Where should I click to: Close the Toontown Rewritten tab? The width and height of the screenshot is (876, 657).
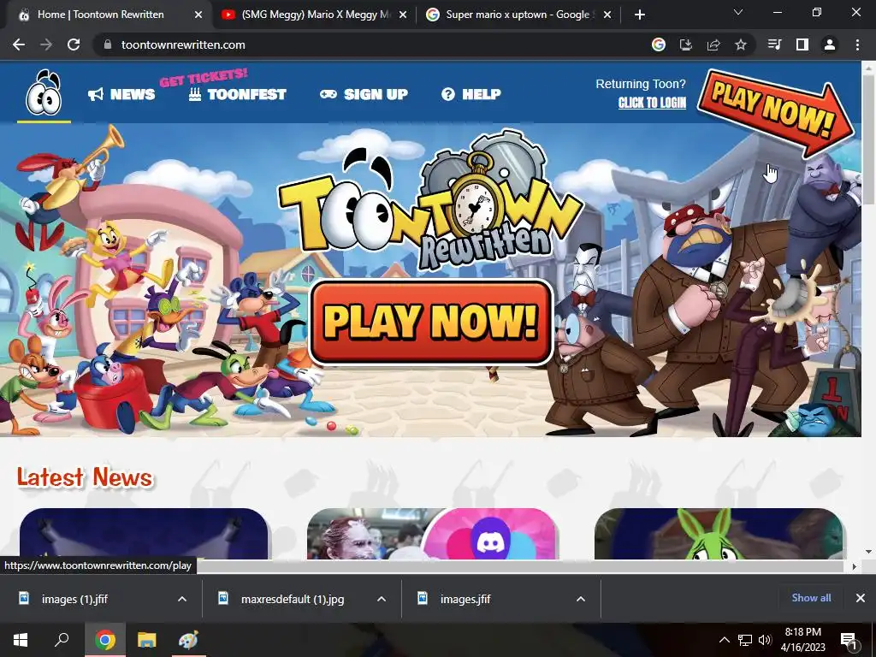click(x=198, y=15)
